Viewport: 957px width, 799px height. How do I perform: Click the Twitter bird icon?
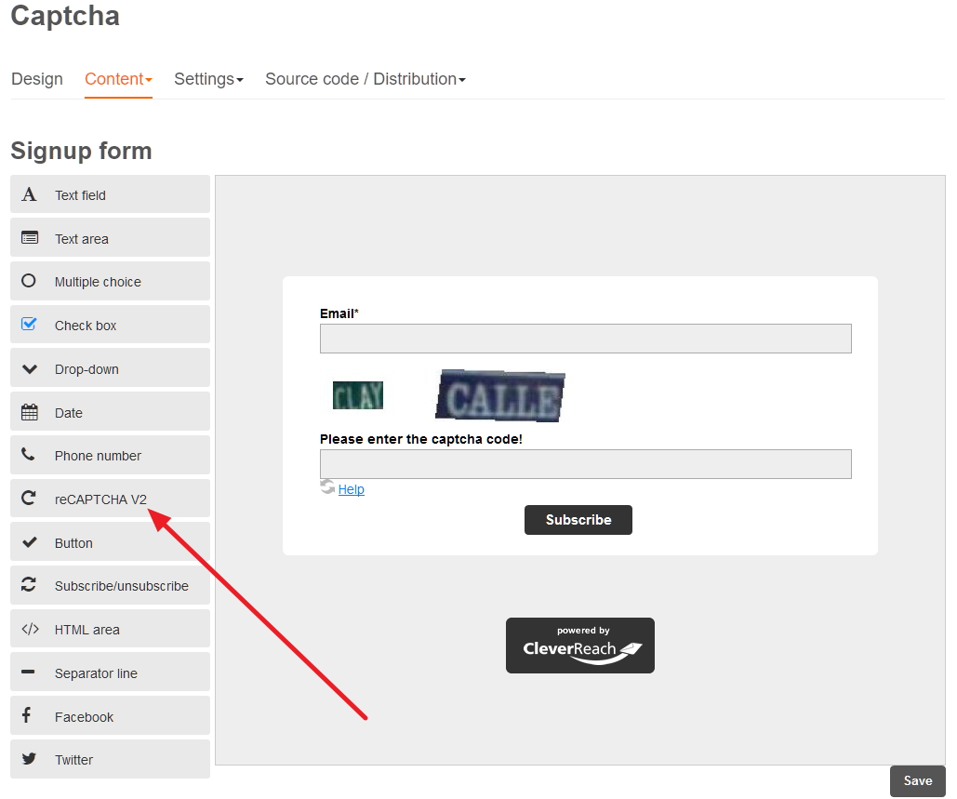coord(29,759)
